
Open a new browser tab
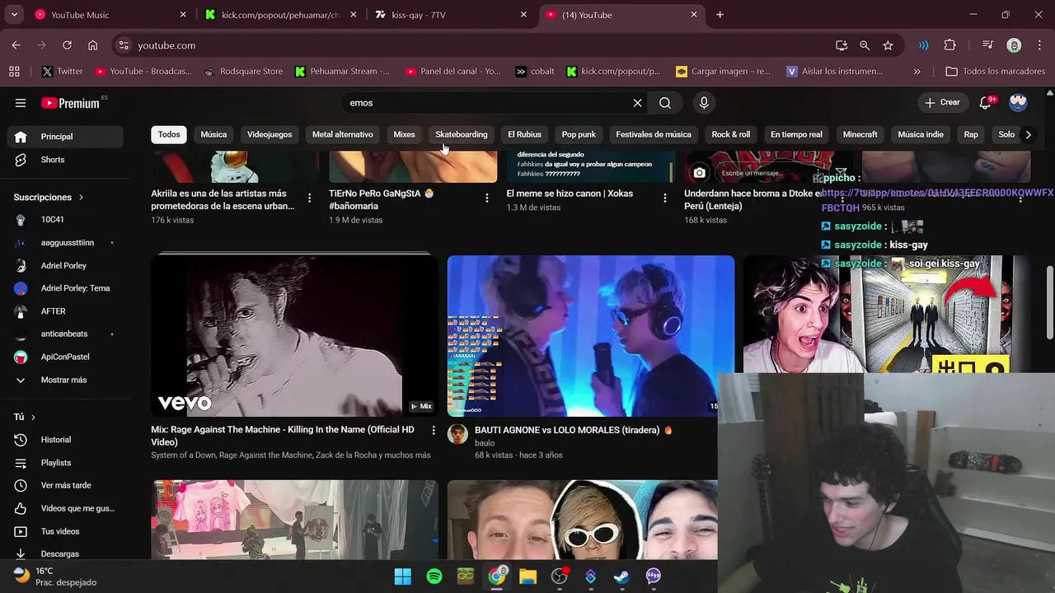click(720, 15)
